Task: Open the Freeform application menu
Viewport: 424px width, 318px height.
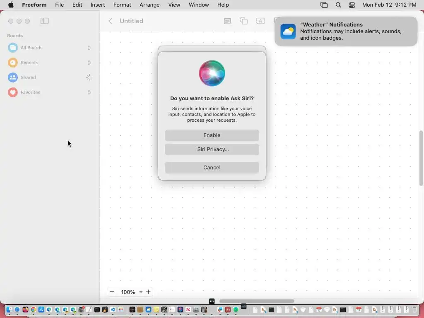Action: point(34,5)
